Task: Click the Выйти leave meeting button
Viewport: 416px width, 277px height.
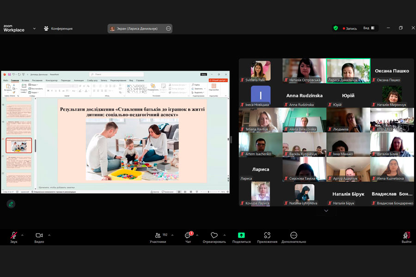Action: pyautogui.click(x=406, y=237)
